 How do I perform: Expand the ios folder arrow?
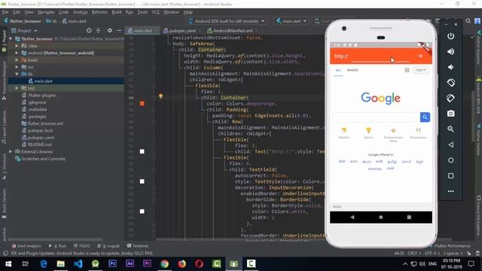pyautogui.click(x=17, y=67)
